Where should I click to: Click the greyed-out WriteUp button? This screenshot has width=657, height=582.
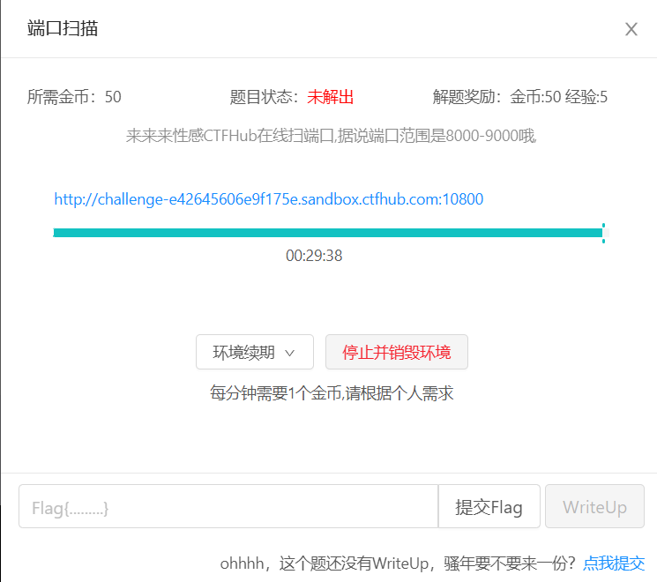click(x=594, y=507)
